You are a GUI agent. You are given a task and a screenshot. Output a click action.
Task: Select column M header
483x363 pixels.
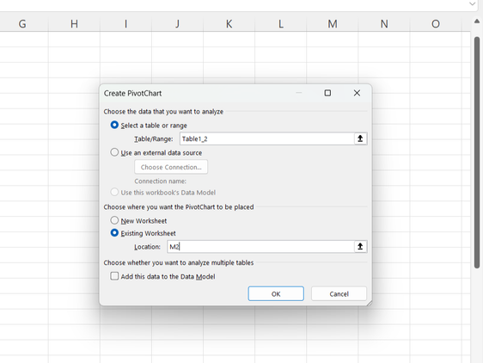pos(333,24)
